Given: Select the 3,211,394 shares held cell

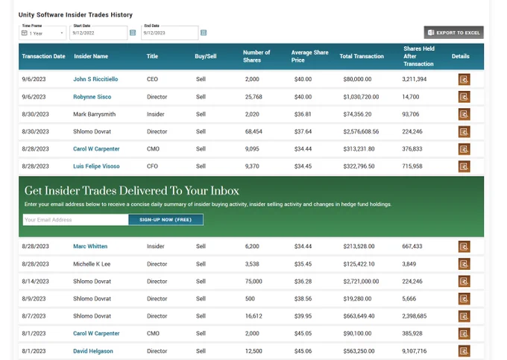Looking at the screenshot, I should click(415, 79).
